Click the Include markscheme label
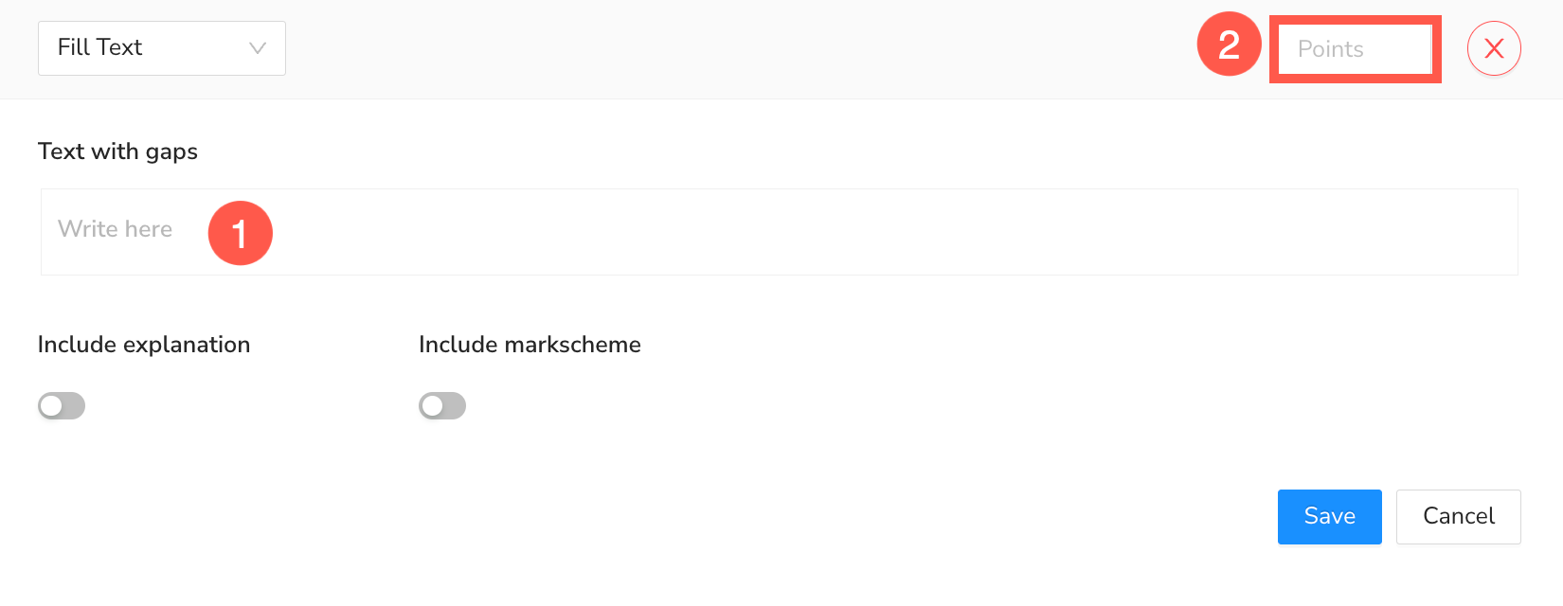 pyautogui.click(x=530, y=345)
